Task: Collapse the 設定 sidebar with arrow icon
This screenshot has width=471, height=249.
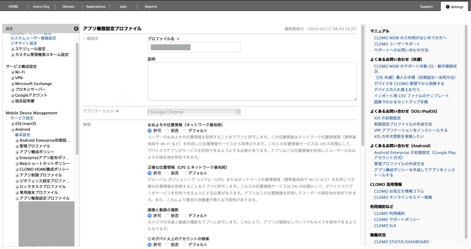Action: [76, 29]
